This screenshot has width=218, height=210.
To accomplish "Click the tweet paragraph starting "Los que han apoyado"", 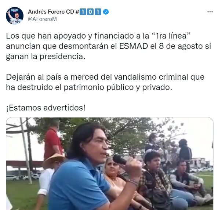I will pyautogui.click(x=108, y=46).
